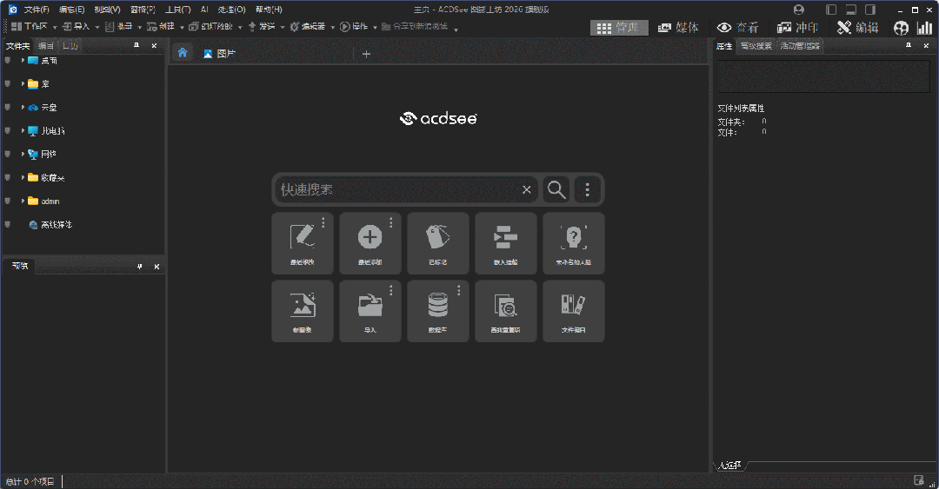Toggle the left panel layout icon
This screenshot has height=489, width=939.
831,10
